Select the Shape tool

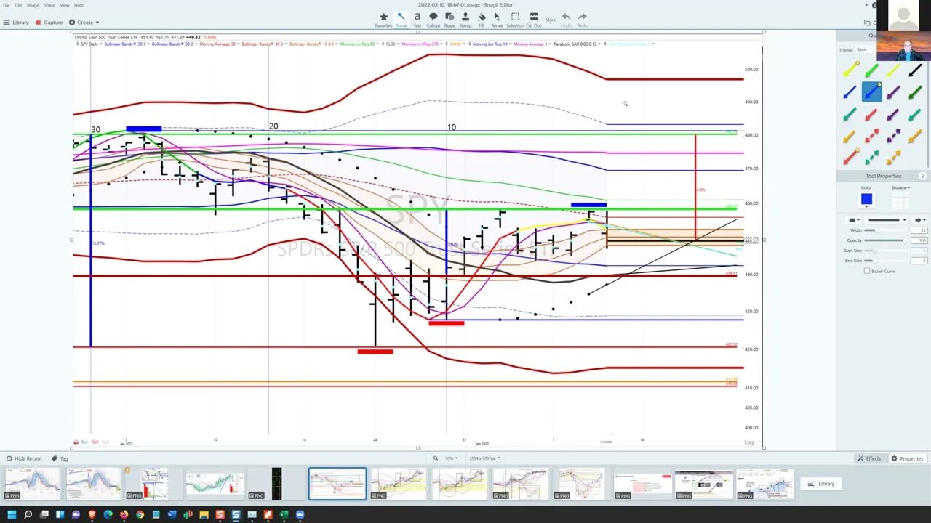click(449, 20)
